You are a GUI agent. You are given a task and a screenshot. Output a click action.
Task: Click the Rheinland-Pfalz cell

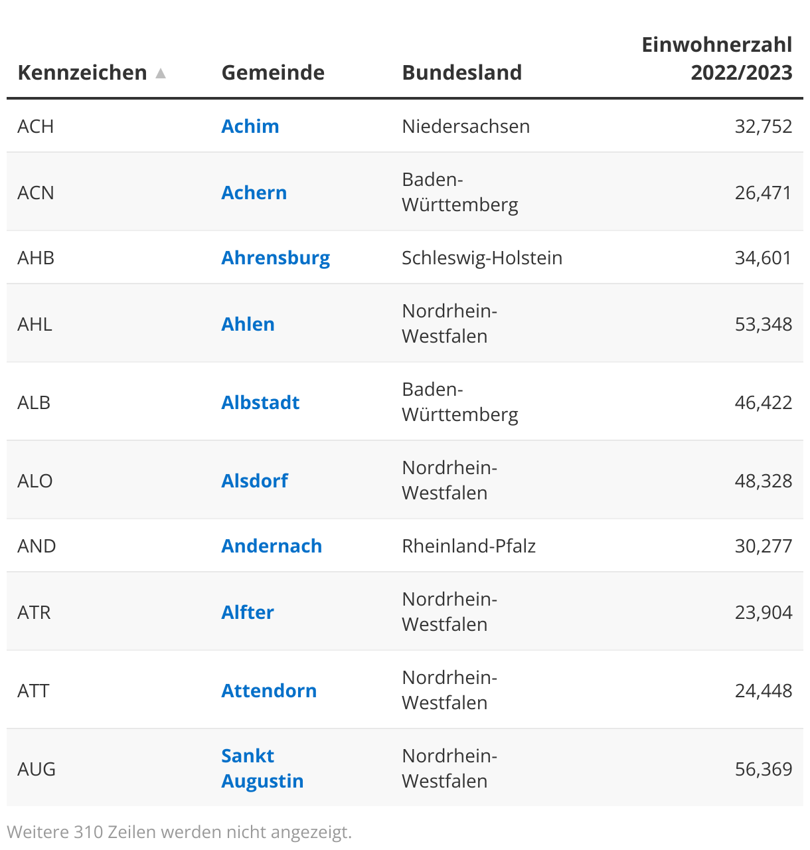[x=469, y=546]
